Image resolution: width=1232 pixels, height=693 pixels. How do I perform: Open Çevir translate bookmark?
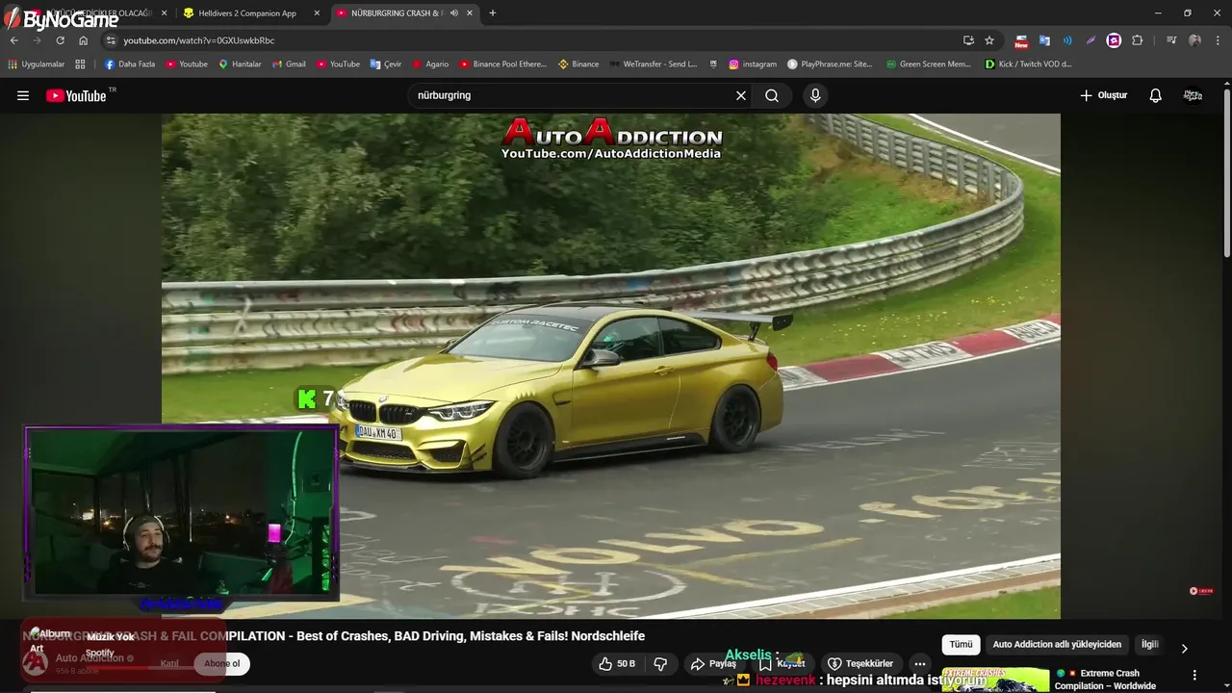(386, 64)
